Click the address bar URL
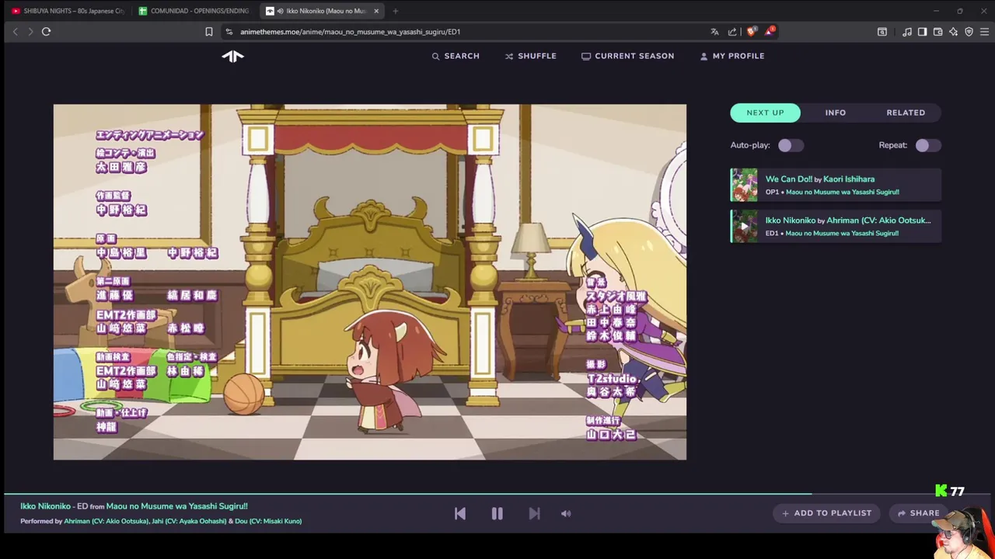 click(x=350, y=32)
